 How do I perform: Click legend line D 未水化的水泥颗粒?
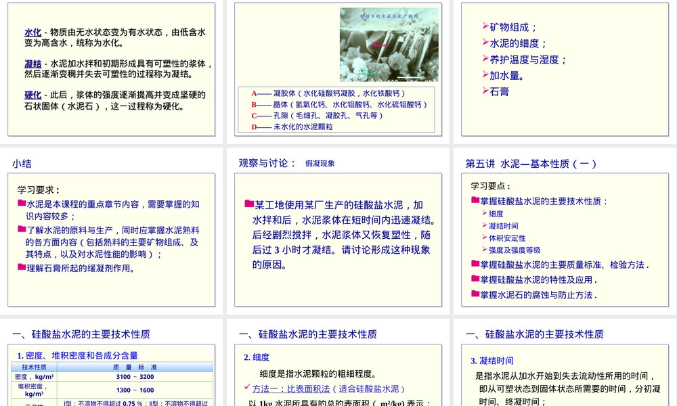click(x=292, y=127)
